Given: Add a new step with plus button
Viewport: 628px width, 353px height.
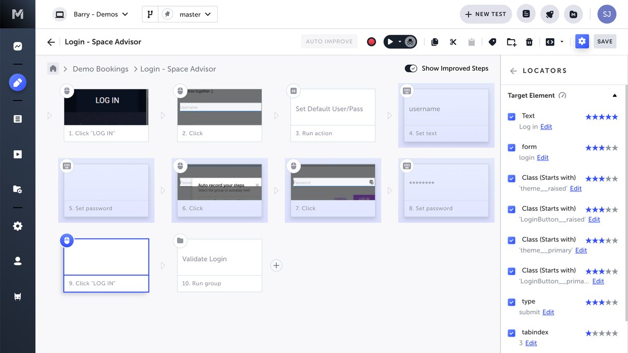Looking at the screenshot, I should 276,266.
